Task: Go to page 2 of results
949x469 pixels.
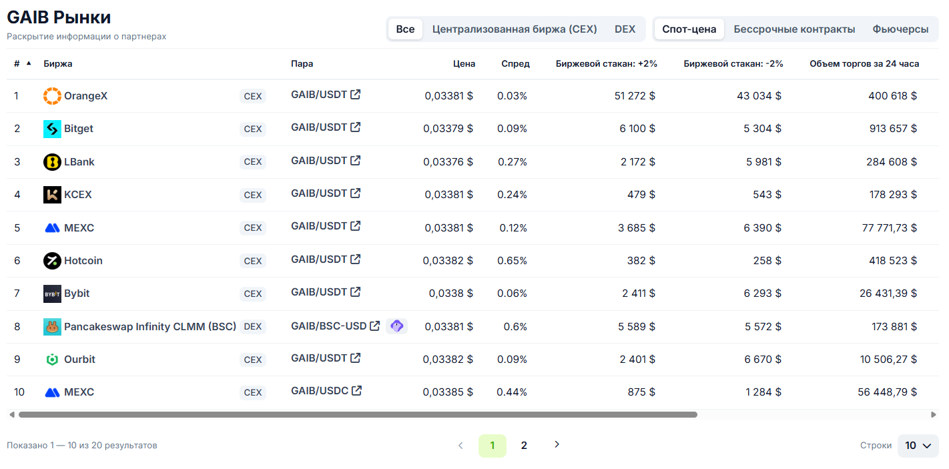Action: click(524, 446)
